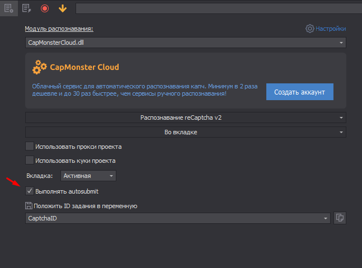Open the Во вкладке dropdown
This screenshot has height=268, width=362.
[x=185, y=132]
